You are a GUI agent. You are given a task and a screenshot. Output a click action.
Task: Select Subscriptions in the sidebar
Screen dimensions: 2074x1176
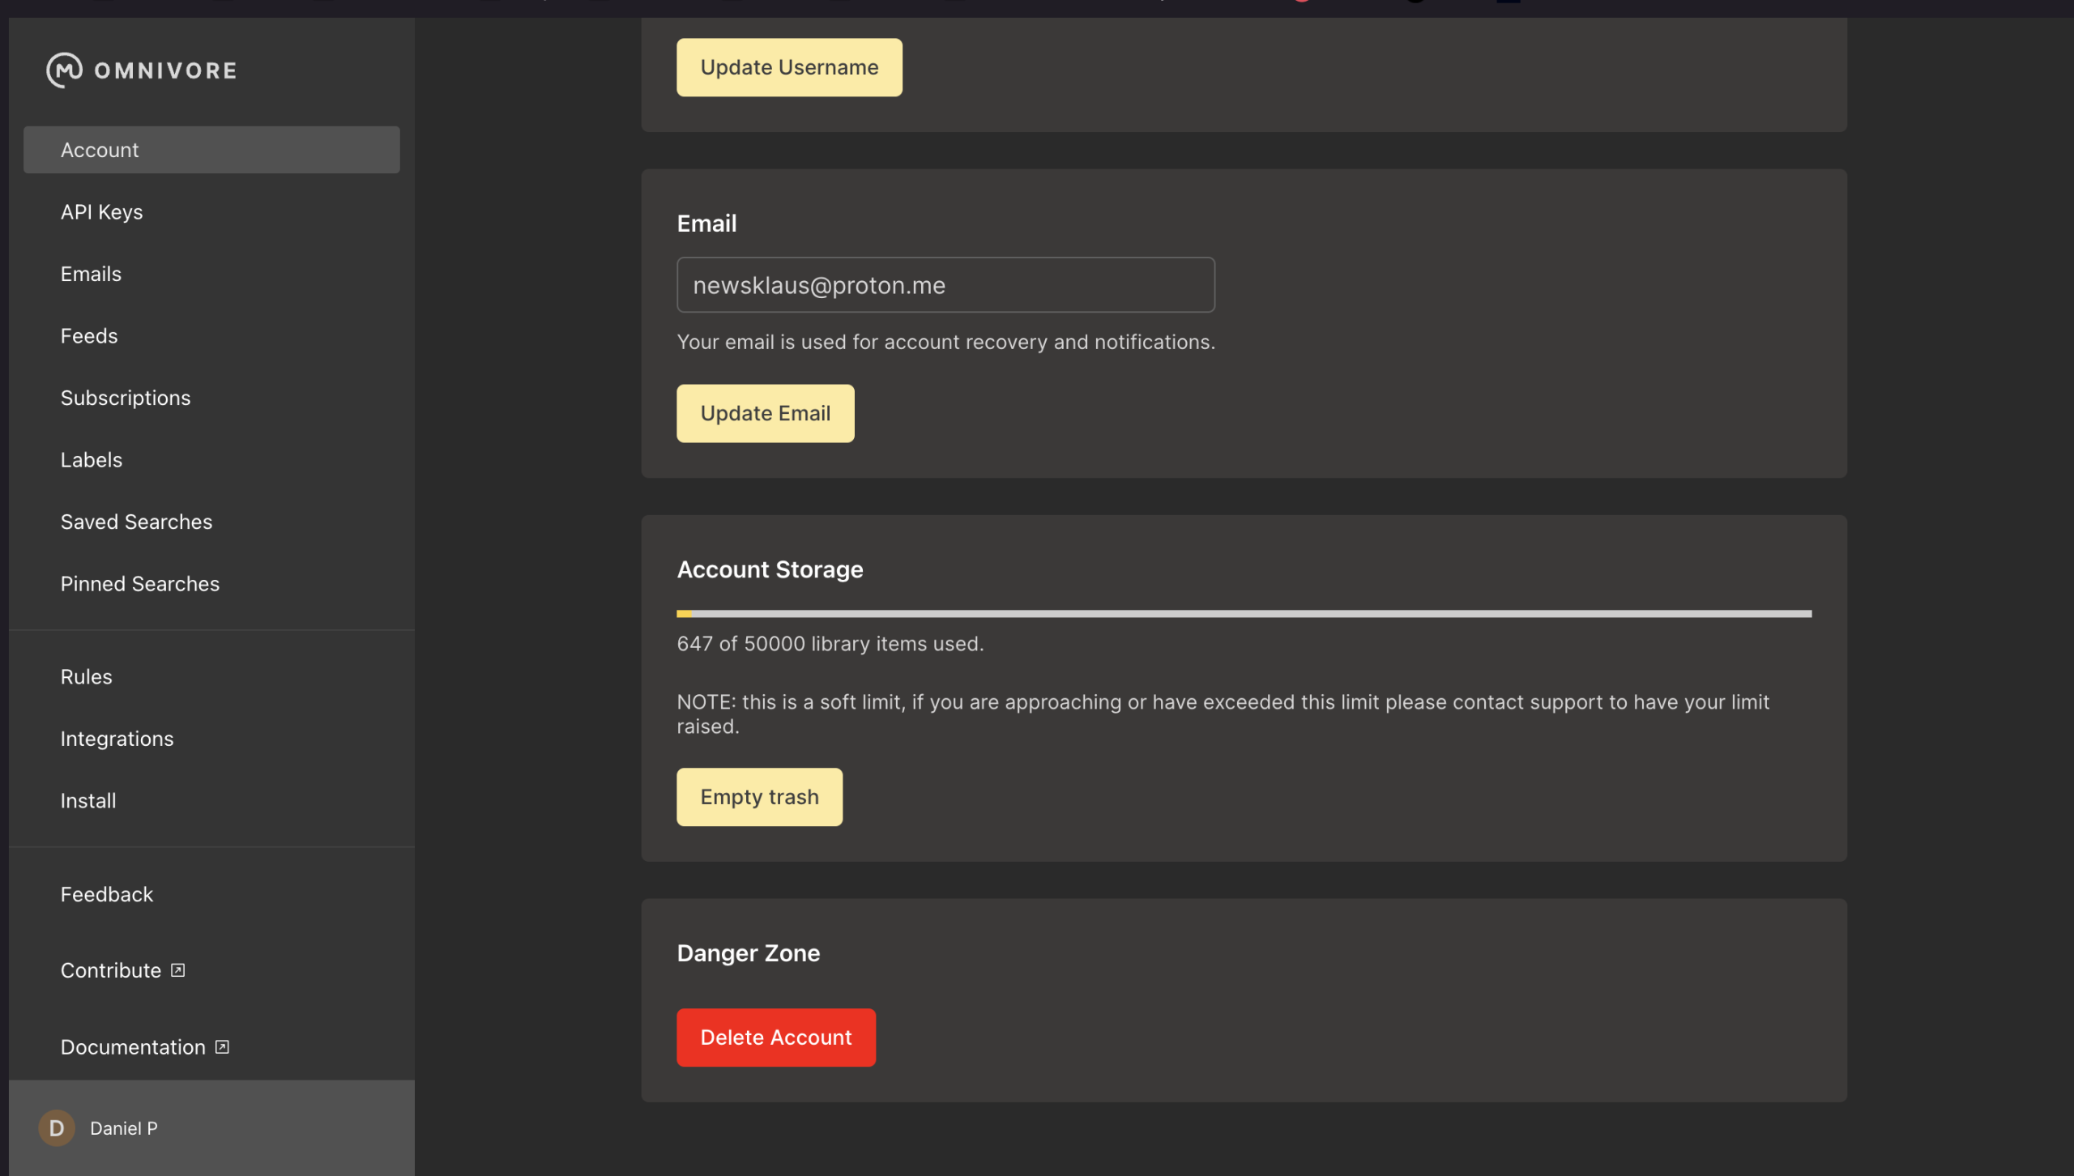[x=126, y=398]
